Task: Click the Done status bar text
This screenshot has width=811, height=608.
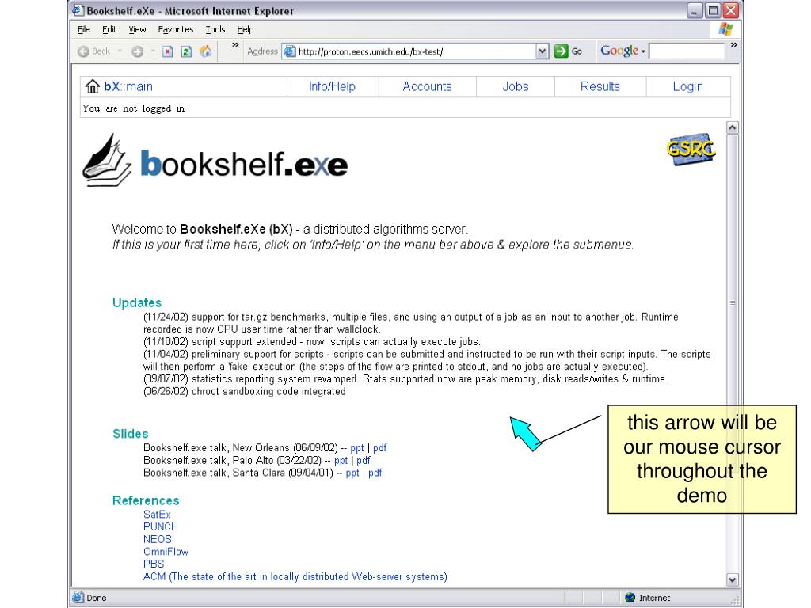Action: [96, 598]
